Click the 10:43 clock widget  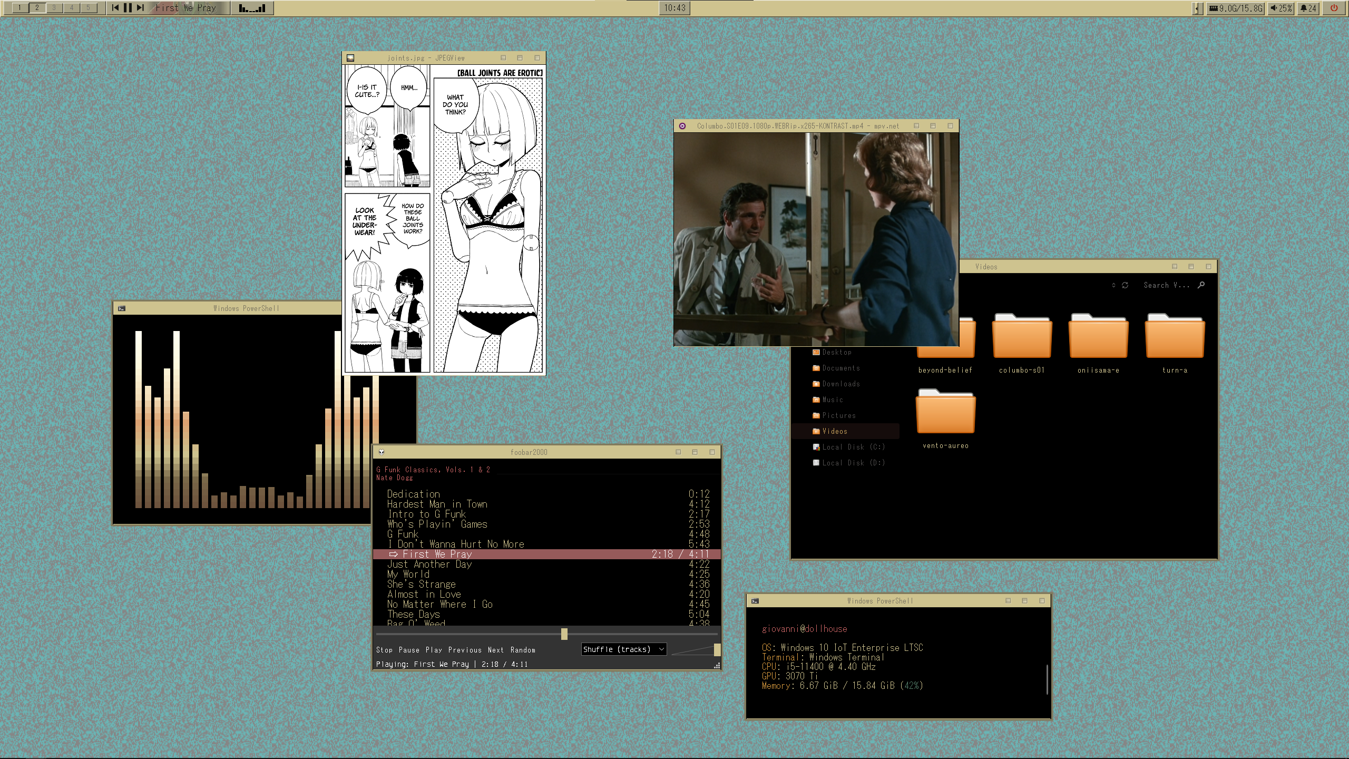(674, 8)
